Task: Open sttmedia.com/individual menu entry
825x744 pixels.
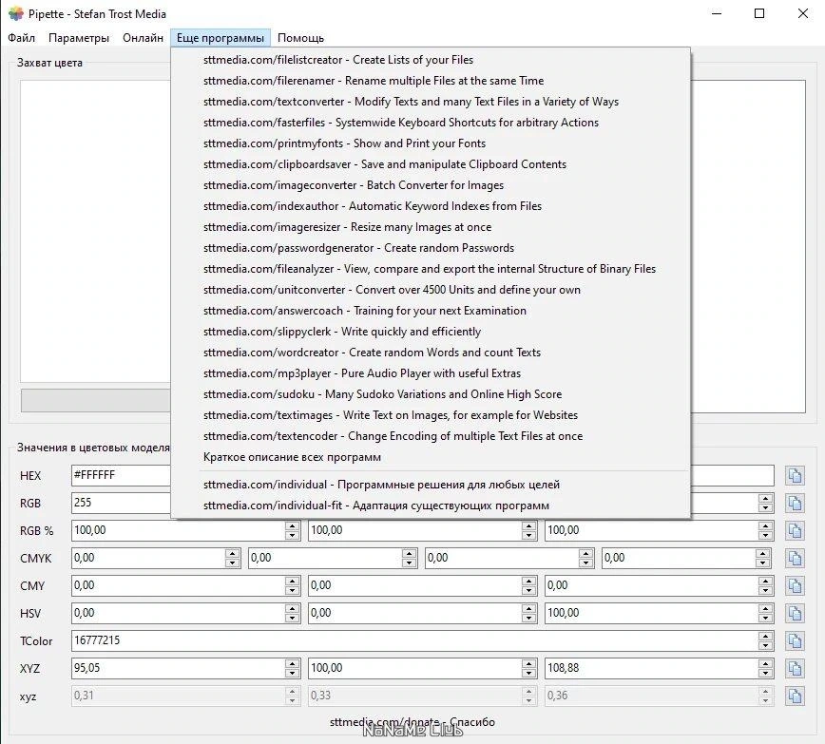Action: click(431, 485)
